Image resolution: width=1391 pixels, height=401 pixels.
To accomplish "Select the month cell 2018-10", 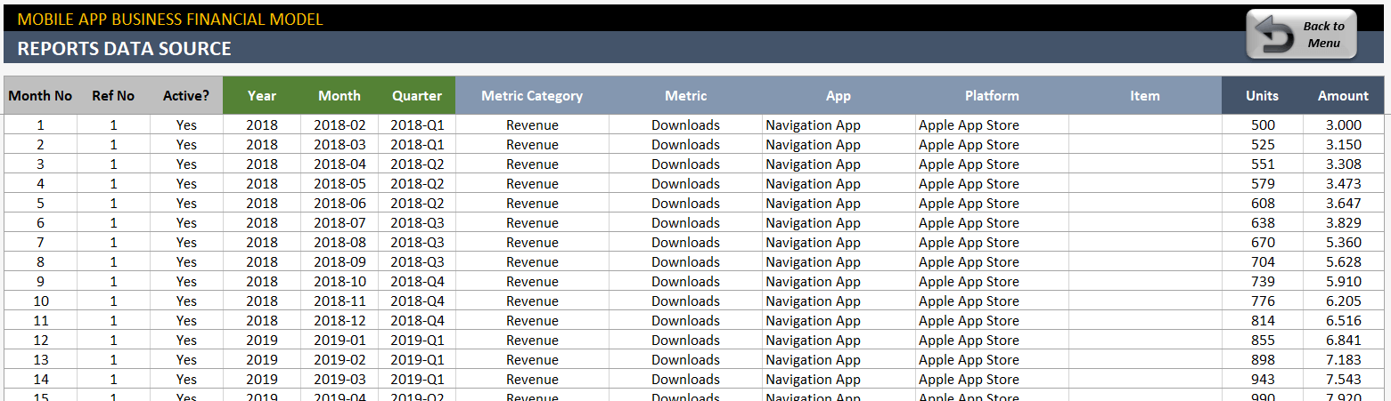I will pyautogui.click(x=340, y=282).
